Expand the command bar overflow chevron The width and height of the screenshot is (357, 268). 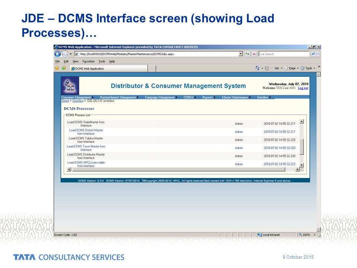coord(319,67)
